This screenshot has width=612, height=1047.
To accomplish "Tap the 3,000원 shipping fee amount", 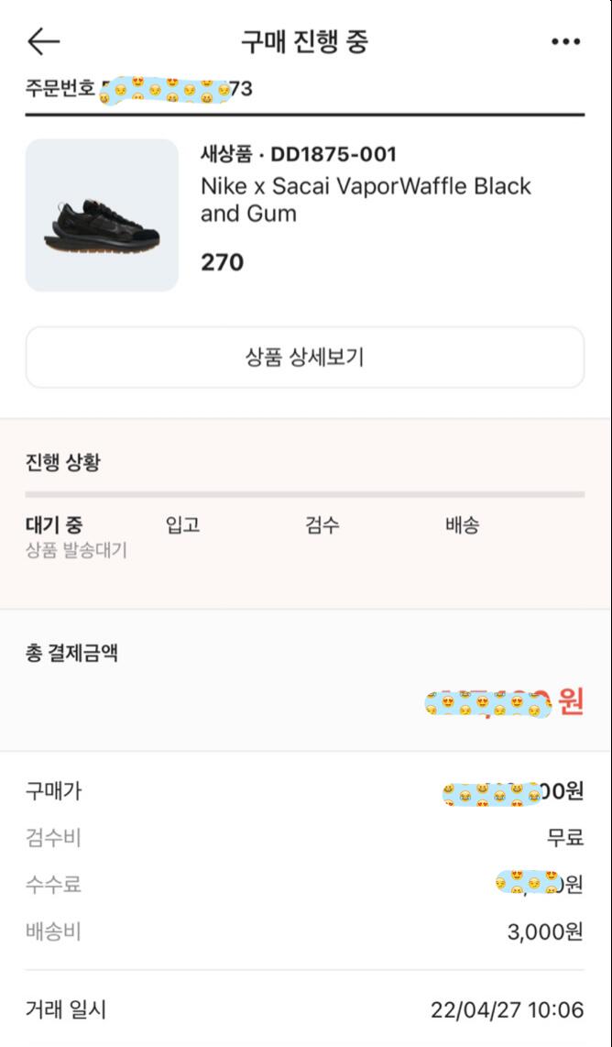I will (545, 932).
